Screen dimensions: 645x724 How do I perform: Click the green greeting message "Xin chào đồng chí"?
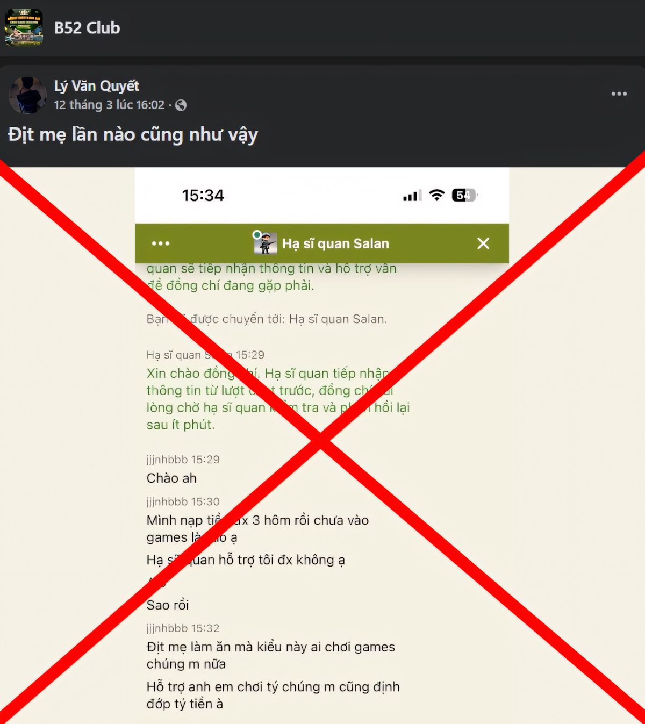click(278, 399)
